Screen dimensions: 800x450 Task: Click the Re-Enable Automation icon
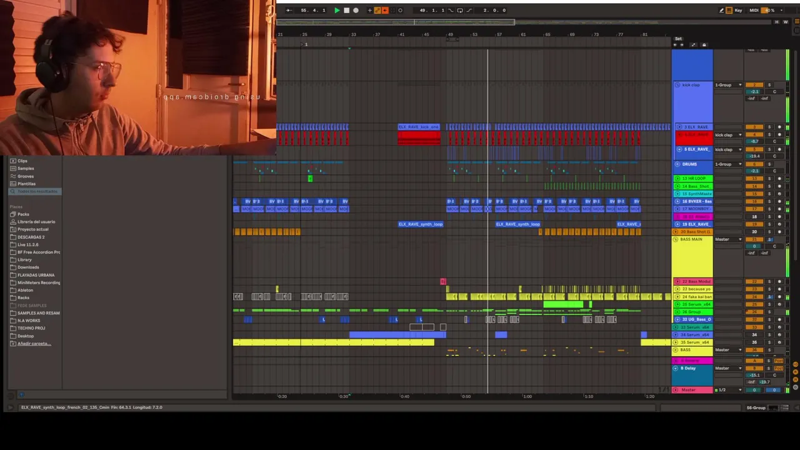[x=384, y=10]
